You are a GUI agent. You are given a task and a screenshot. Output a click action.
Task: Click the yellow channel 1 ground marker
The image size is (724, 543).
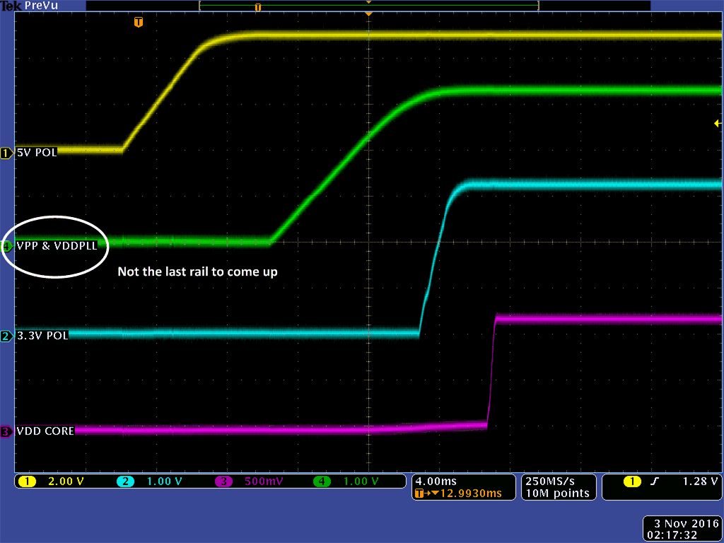[x=6, y=153]
